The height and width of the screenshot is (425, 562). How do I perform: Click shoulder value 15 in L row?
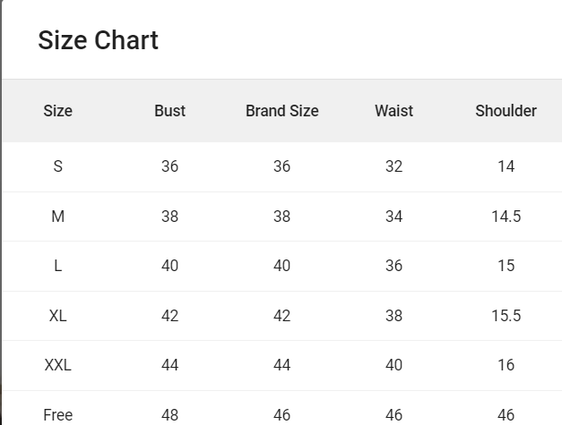[x=506, y=266]
